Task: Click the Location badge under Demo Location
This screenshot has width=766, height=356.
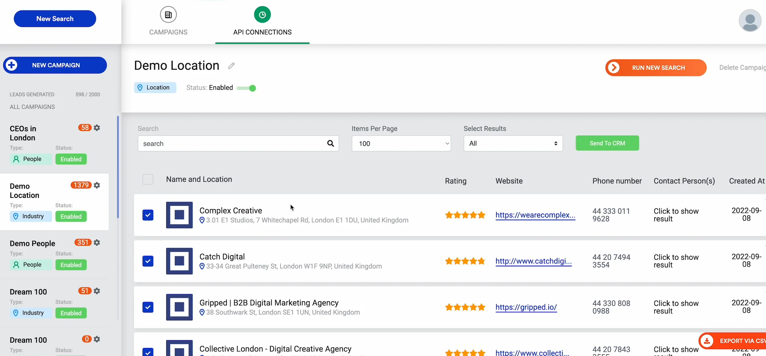Action: 155,87
